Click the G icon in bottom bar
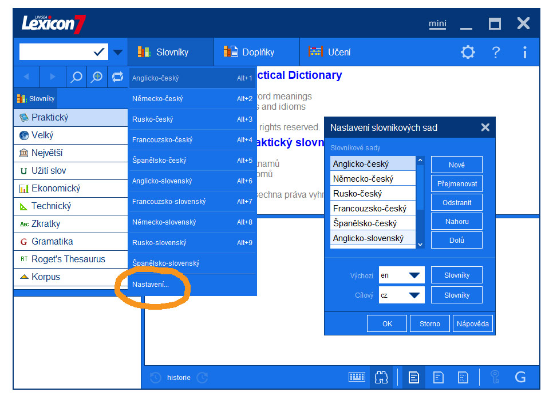The height and width of the screenshot is (396, 553). click(x=520, y=377)
